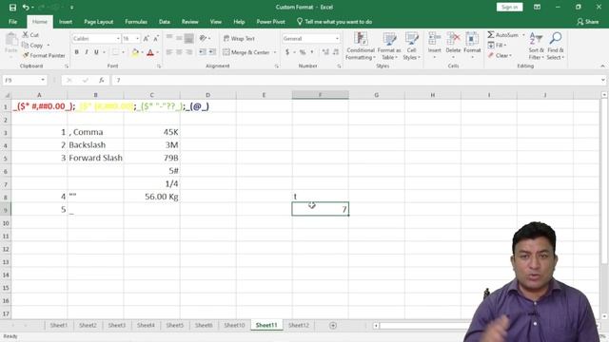609x342 pixels.
Task: Decrease font size with smaller A icon
Action: point(156,39)
